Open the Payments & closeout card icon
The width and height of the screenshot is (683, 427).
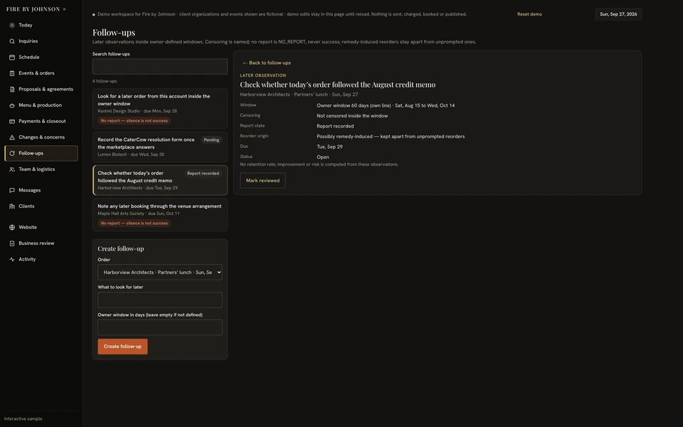[x=12, y=121]
